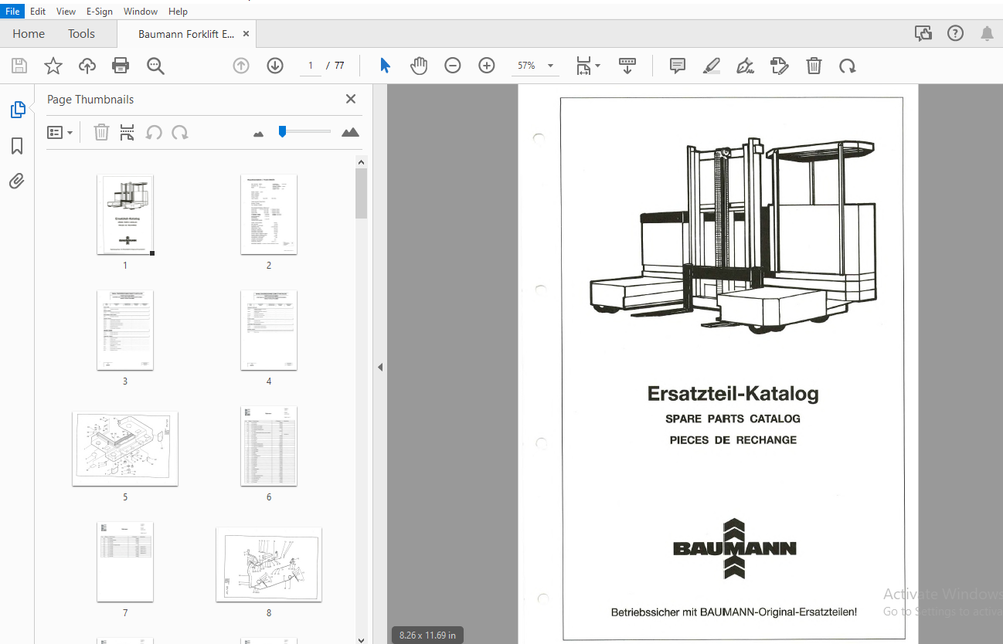Open fit page options dropdown arrow
Screen dimensions: 1003x644
tap(598, 66)
